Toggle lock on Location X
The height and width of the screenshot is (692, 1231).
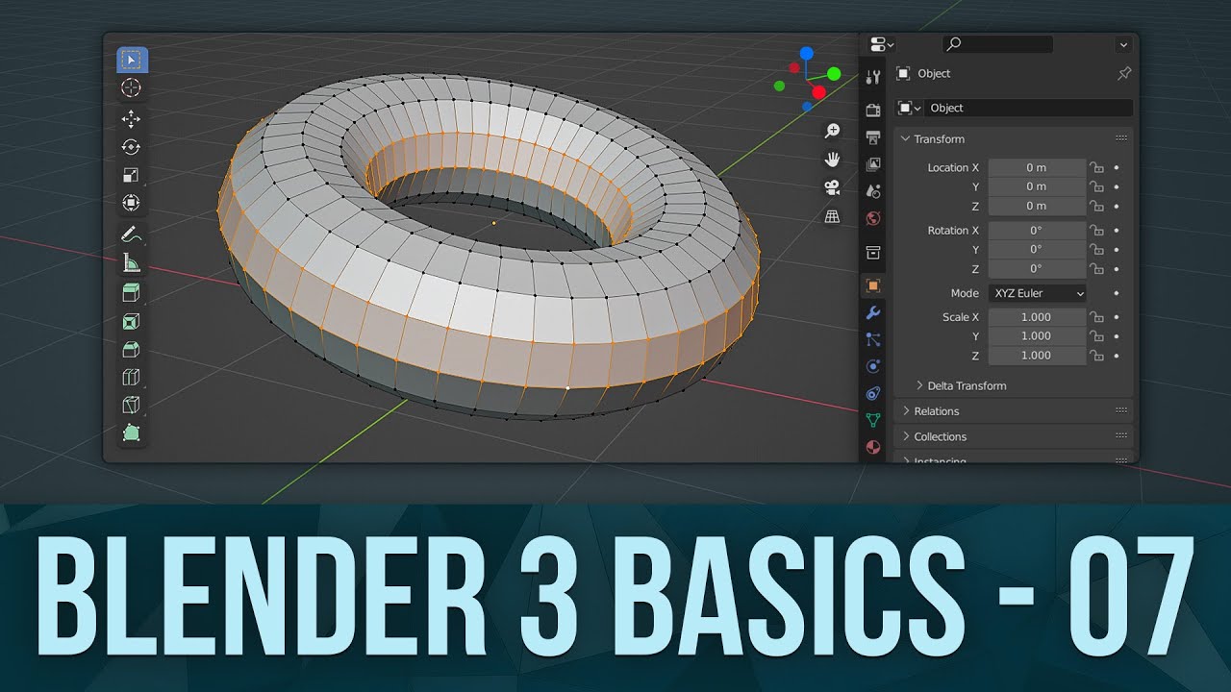pyautogui.click(x=1095, y=167)
